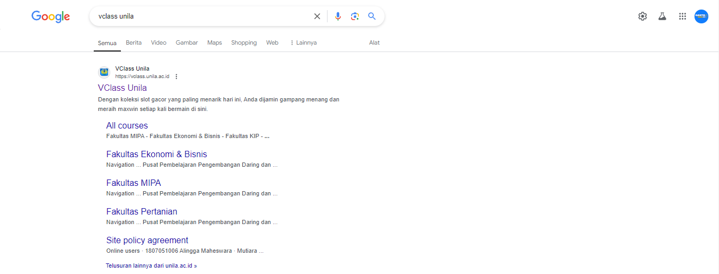Open the VClass Unila result title

tap(122, 88)
